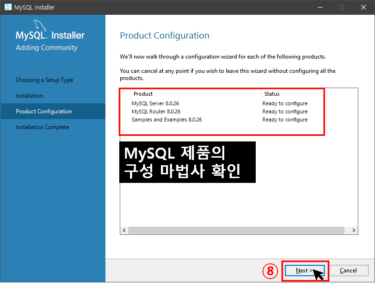Click the right arrow of horizontal scrollbar

click(354, 230)
